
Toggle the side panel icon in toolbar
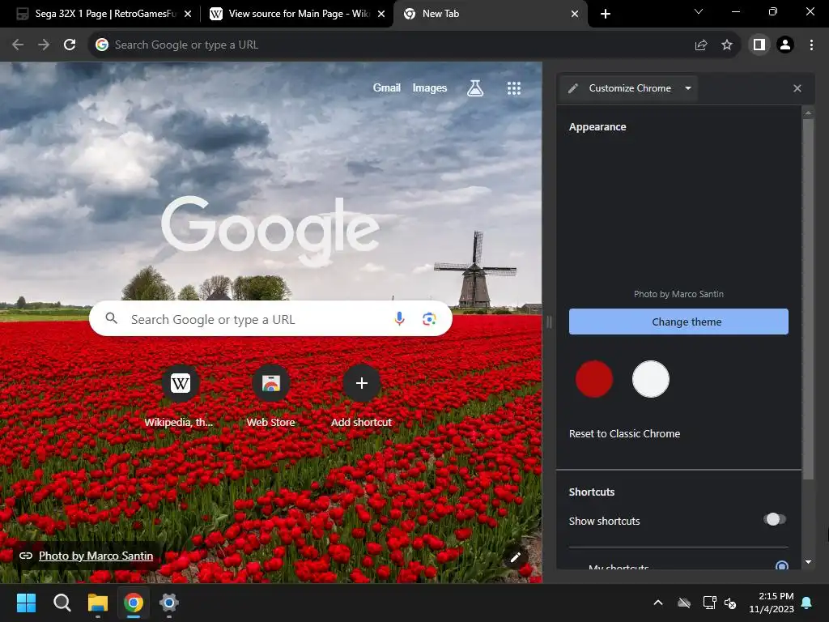pos(759,45)
